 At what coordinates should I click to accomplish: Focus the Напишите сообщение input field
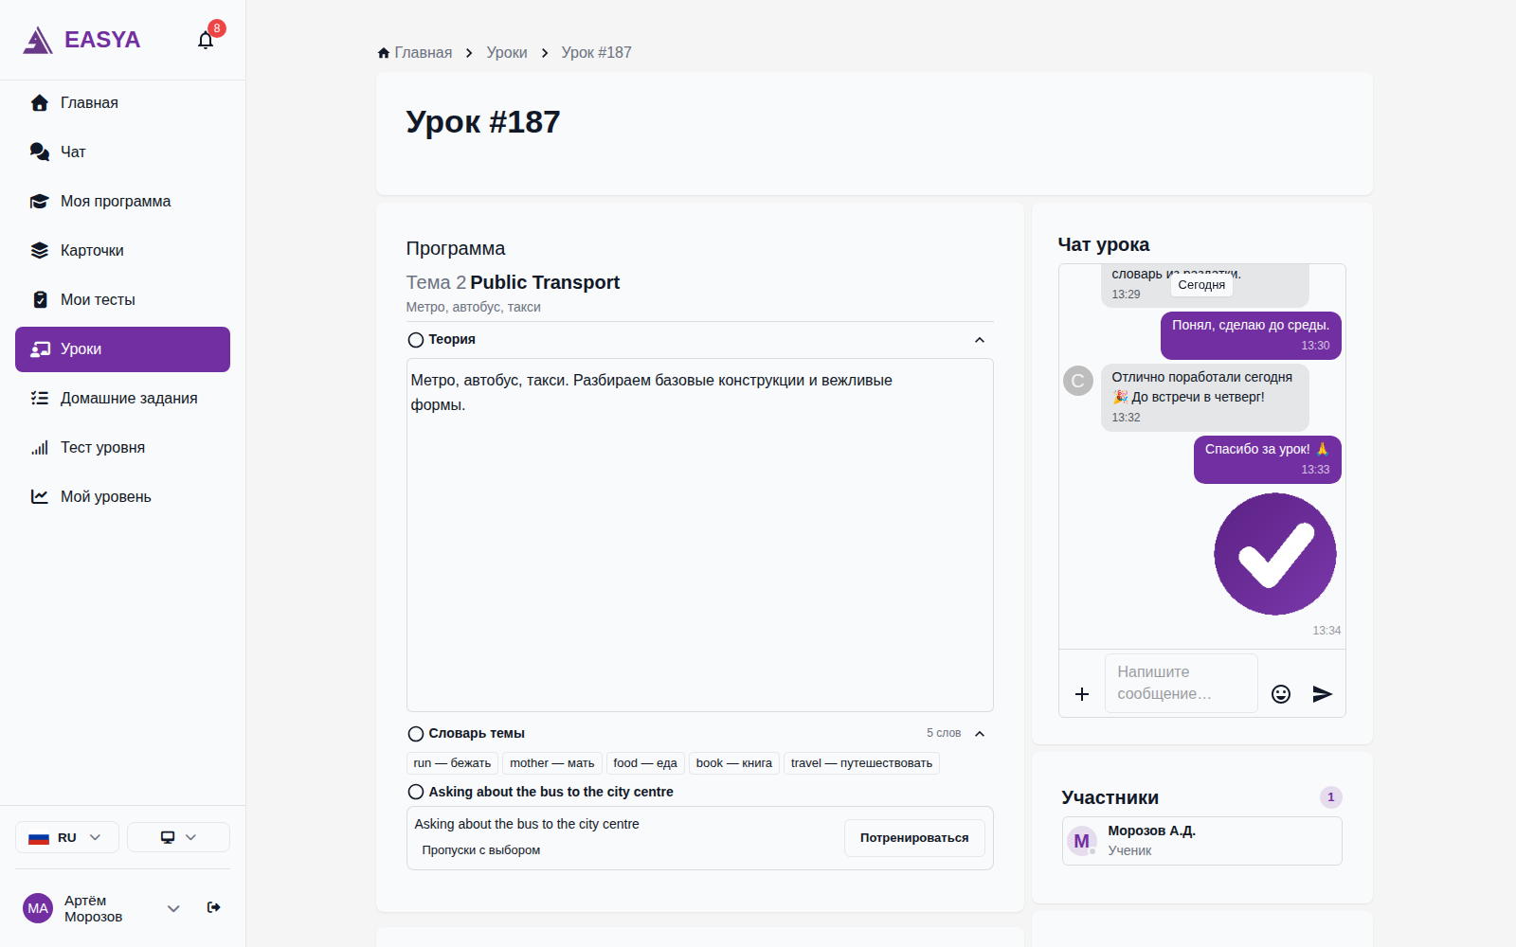coord(1182,683)
